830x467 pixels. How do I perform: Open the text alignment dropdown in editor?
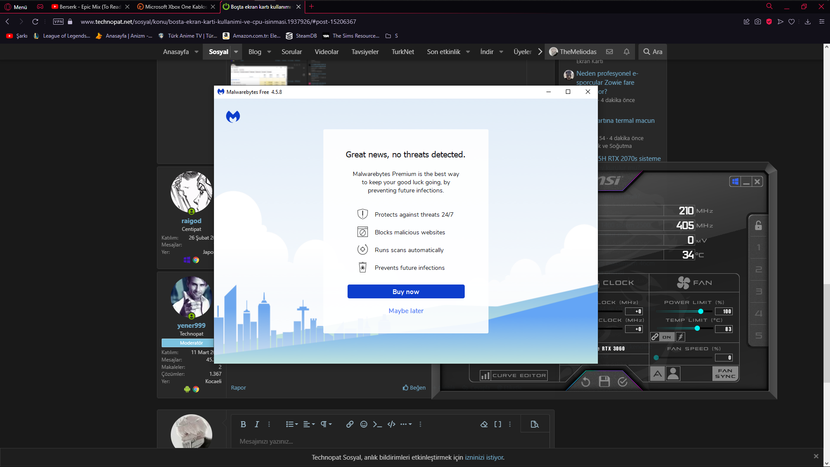click(309, 424)
